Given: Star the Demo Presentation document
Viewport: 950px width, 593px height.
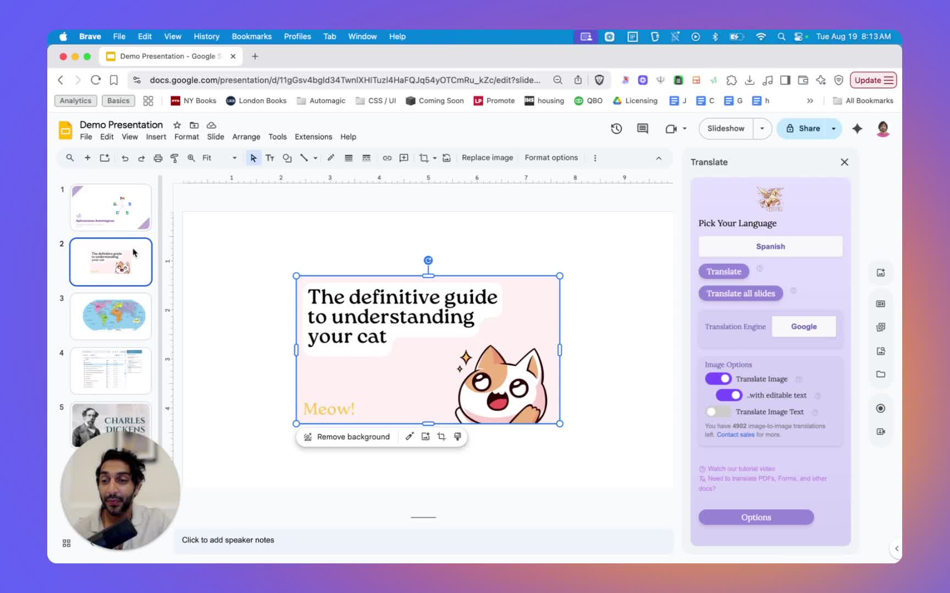Looking at the screenshot, I should [x=177, y=125].
